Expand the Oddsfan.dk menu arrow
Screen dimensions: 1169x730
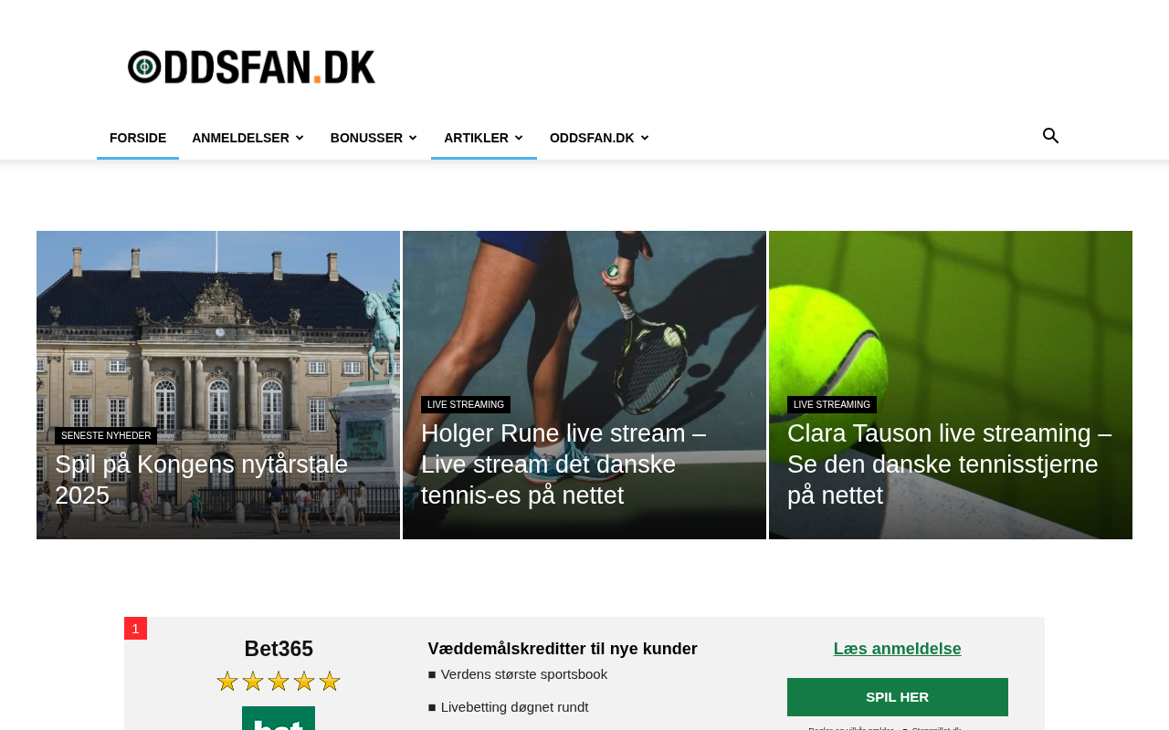[x=645, y=139]
